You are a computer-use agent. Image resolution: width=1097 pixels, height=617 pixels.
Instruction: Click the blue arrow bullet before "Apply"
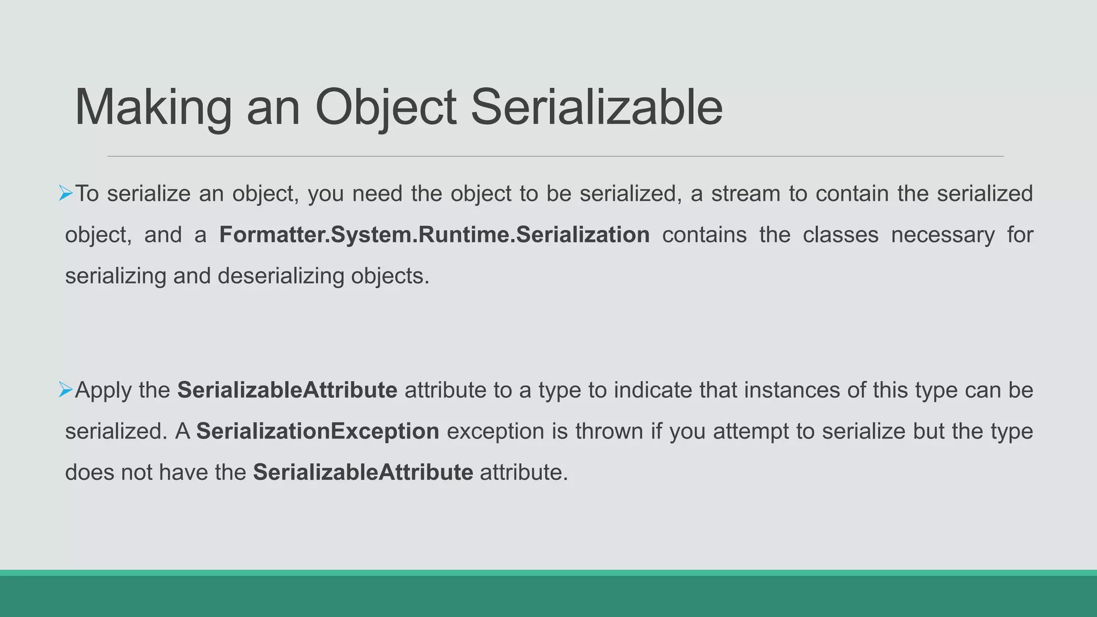point(65,390)
